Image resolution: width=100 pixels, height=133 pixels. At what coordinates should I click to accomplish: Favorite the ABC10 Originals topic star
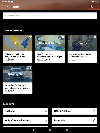pyautogui.click(x=94, y=111)
